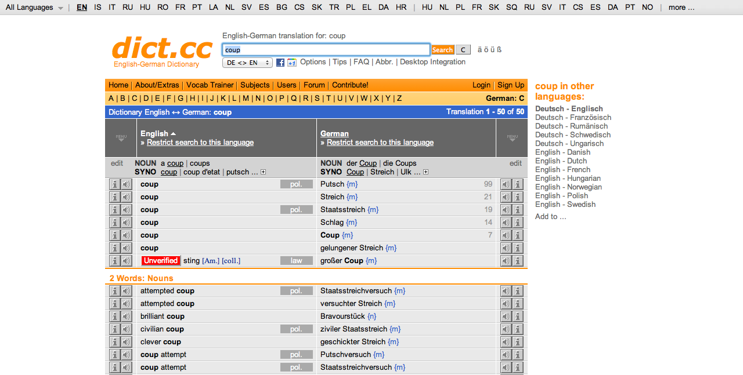Viewport: 743px width, 375px height.
Task: Play German audio for Putsch
Action: 506,184
